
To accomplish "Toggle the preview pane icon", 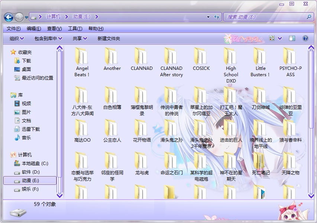I will (x=292, y=38).
